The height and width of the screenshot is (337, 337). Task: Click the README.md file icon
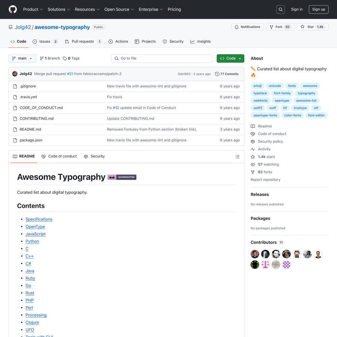pyautogui.click(x=15, y=129)
